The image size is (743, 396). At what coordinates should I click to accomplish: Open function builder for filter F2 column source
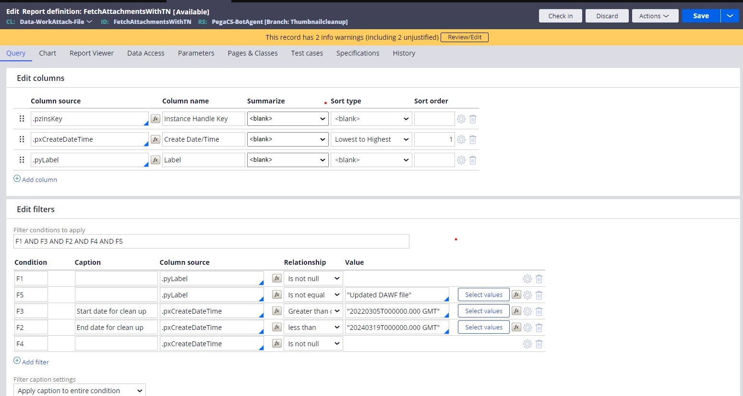(x=277, y=328)
